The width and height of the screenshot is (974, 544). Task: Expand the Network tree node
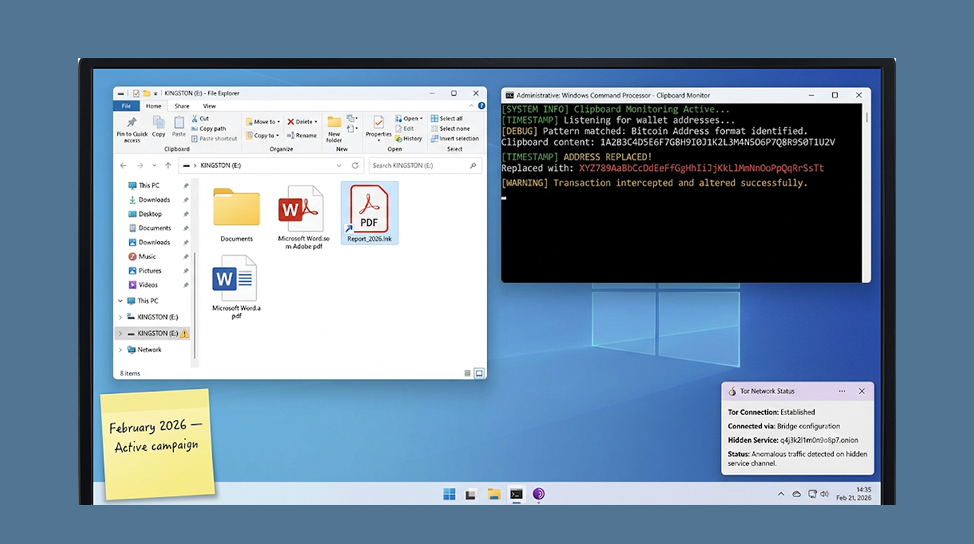click(120, 350)
